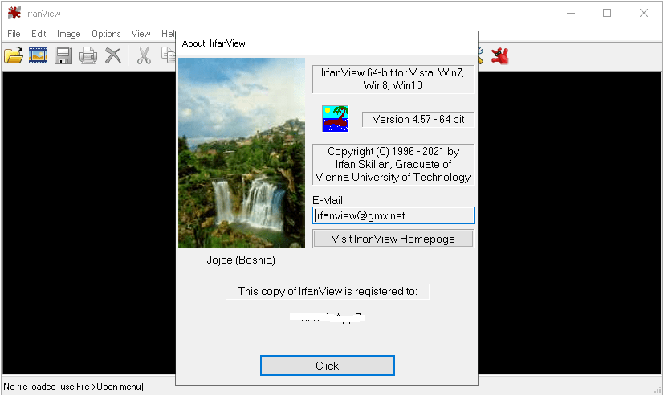Open the File menu

pyautogui.click(x=14, y=34)
